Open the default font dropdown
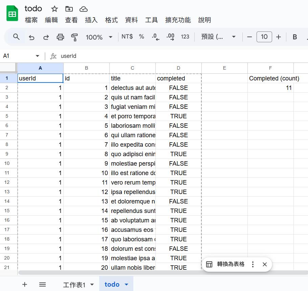 [218, 37]
